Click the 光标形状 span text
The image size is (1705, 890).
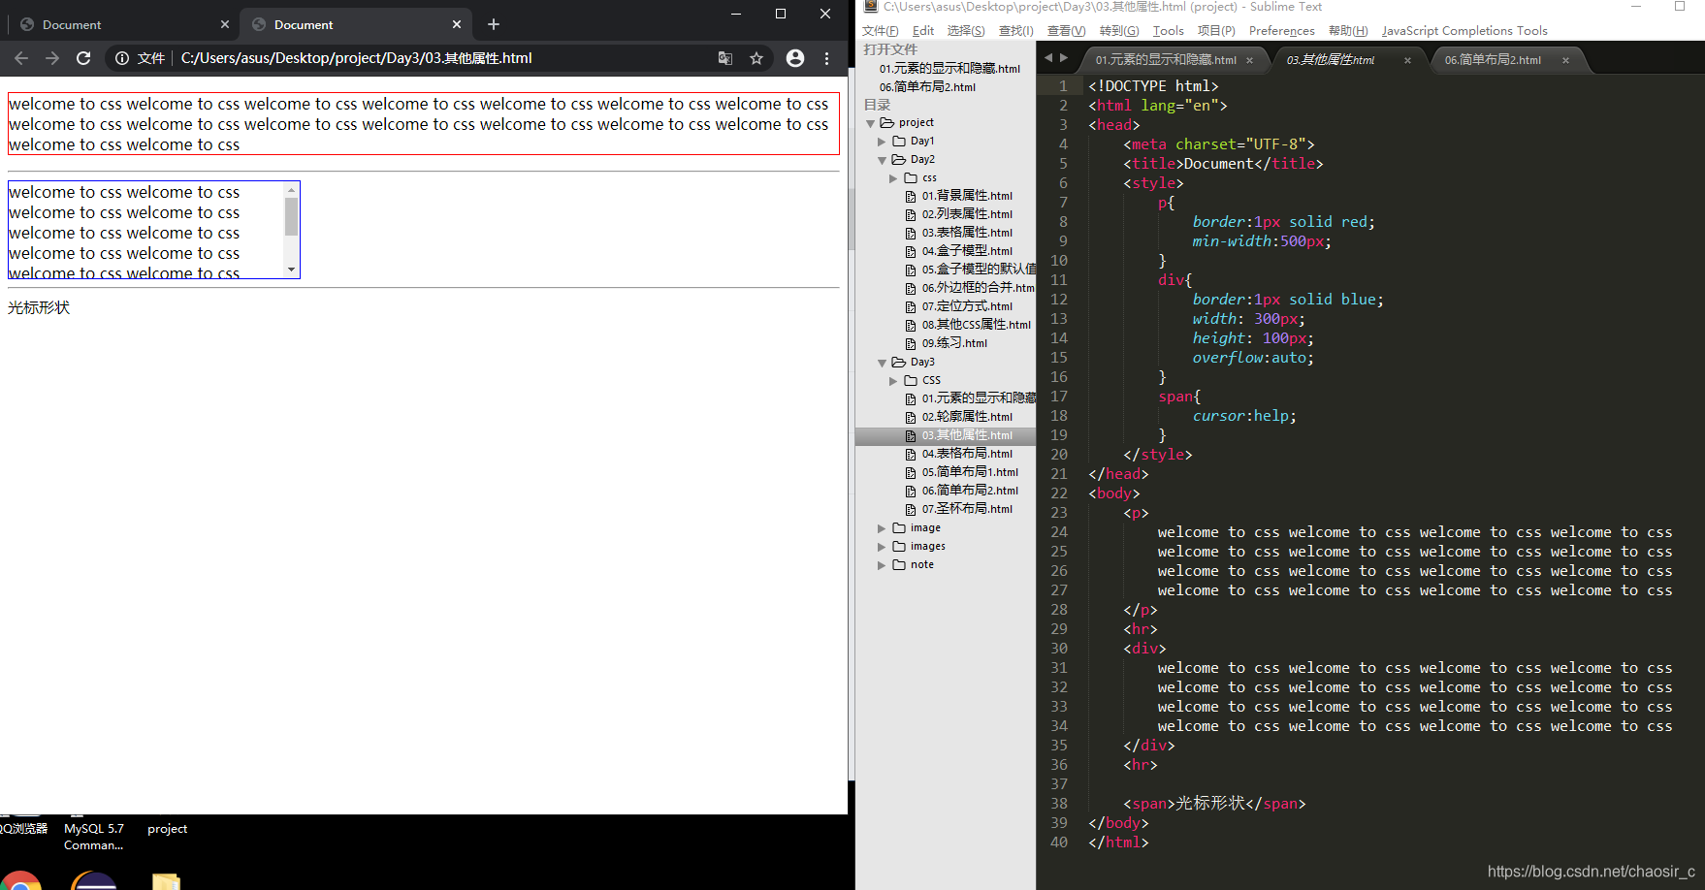39,308
